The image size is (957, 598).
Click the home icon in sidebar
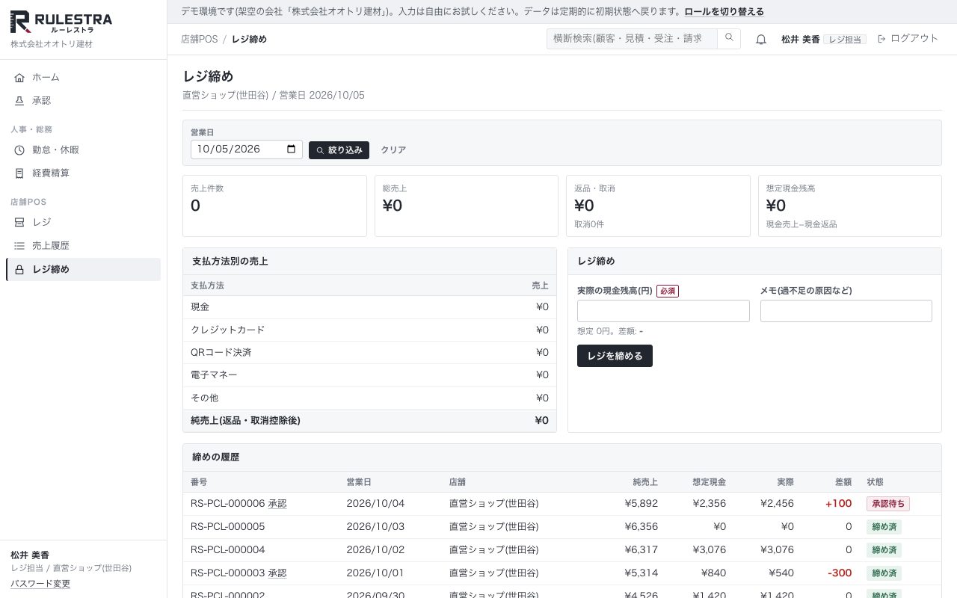(19, 78)
